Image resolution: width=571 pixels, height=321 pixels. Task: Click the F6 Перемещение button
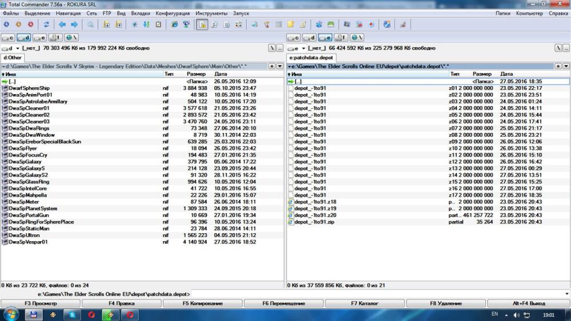pos(284,303)
